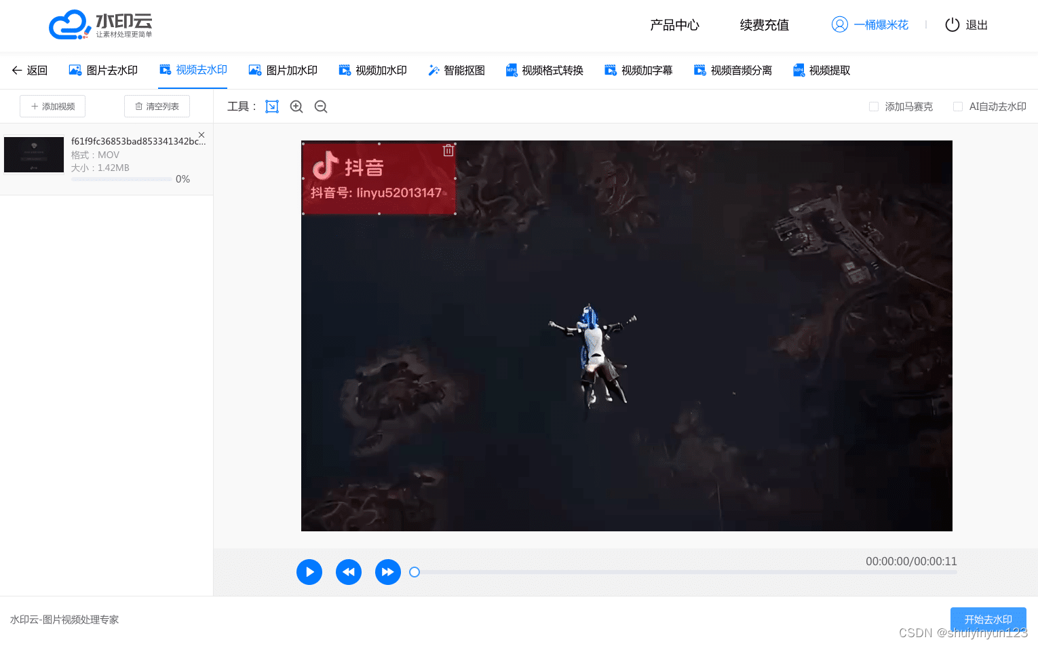Click 添加视频 button
The height and width of the screenshot is (646, 1038).
(52, 107)
